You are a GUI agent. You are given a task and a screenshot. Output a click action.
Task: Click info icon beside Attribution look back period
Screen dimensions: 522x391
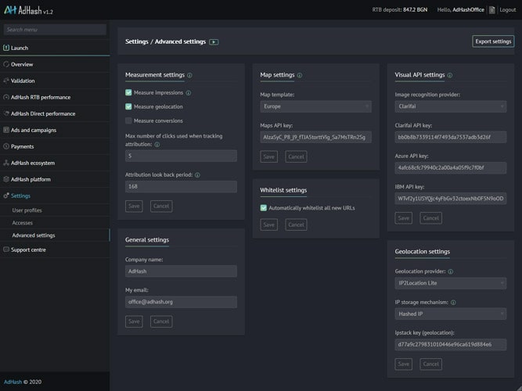click(x=197, y=175)
